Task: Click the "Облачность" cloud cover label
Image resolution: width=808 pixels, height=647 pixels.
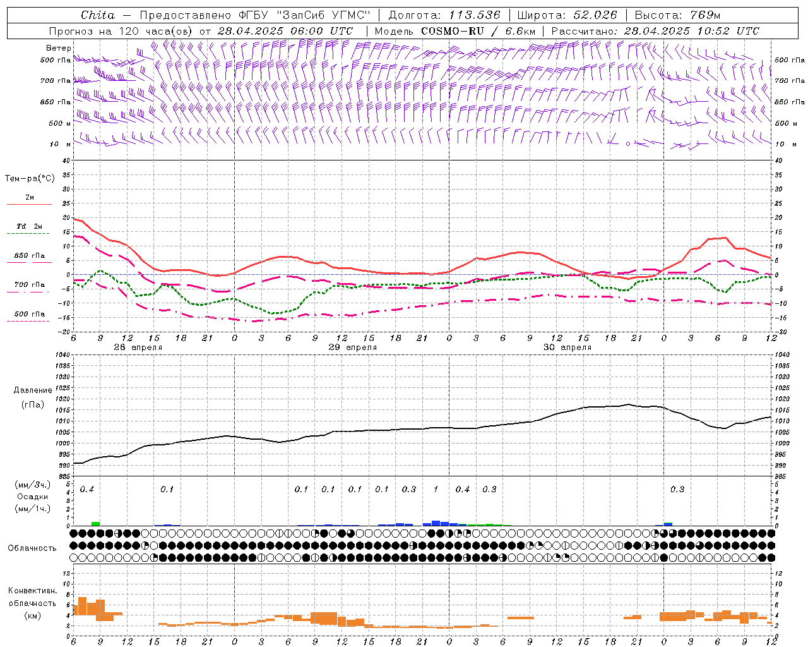Action: pos(32,548)
